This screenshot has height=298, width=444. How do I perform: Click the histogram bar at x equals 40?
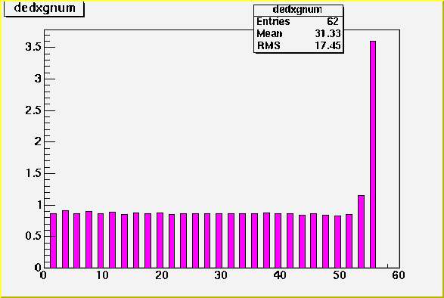click(278, 241)
